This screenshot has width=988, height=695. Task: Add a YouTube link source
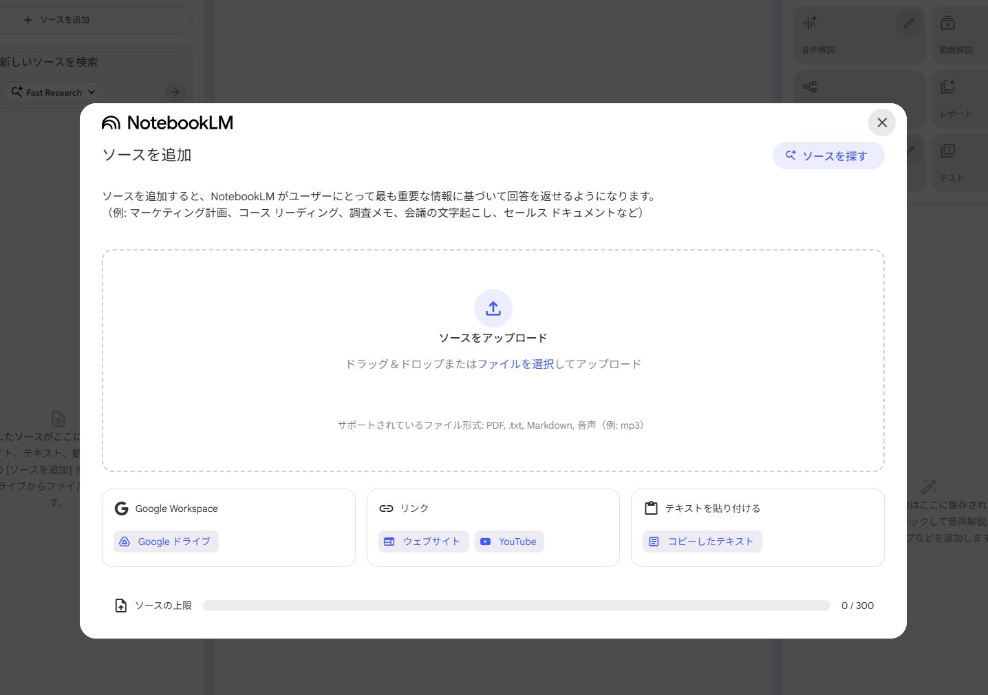click(509, 542)
